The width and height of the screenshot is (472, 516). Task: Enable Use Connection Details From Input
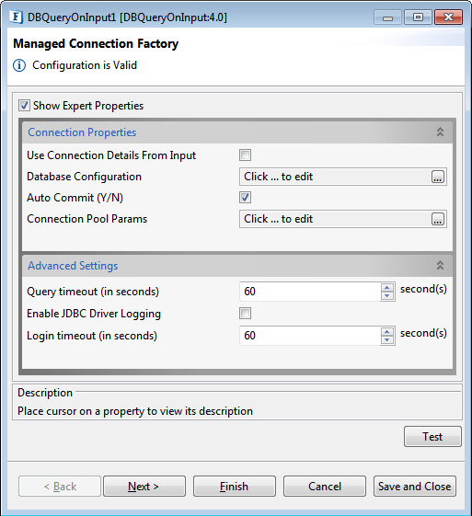pyautogui.click(x=245, y=155)
